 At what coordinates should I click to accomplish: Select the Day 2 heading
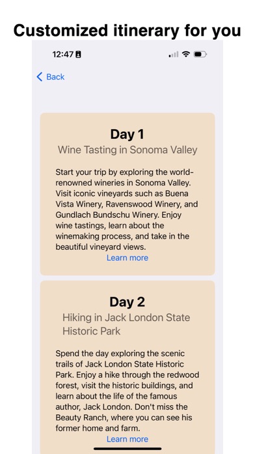pyautogui.click(x=127, y=302)
